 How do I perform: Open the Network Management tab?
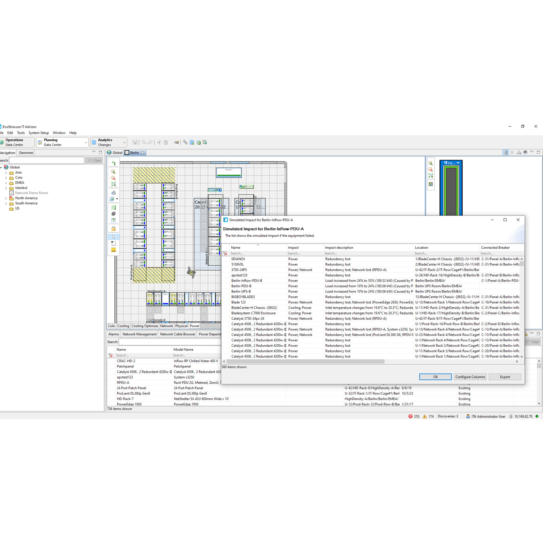(139, 334)
